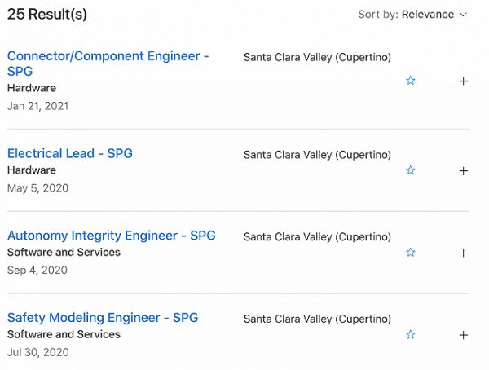Click the Jul 30, 2020 posting date

click(38, 352)
